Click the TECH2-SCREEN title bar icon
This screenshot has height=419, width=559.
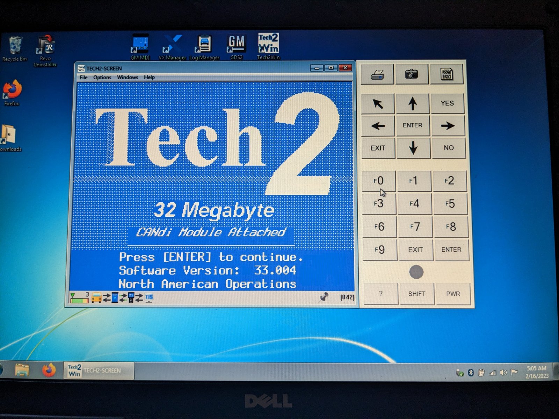pos(81,68)
